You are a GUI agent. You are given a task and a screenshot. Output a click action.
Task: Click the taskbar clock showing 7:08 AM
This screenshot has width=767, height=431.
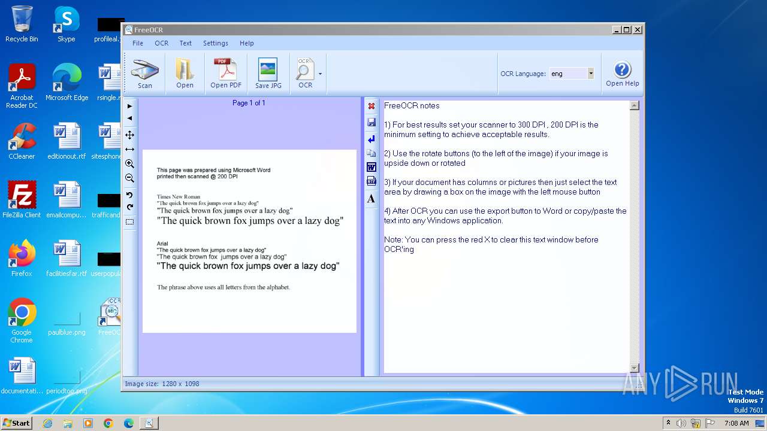tap(736, 423)
